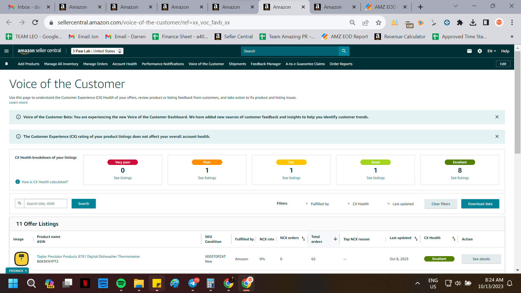This screenshot has width=521, height=293.
Task: See listings under Excellent CX Health
Action: click(x=460, y=178)
